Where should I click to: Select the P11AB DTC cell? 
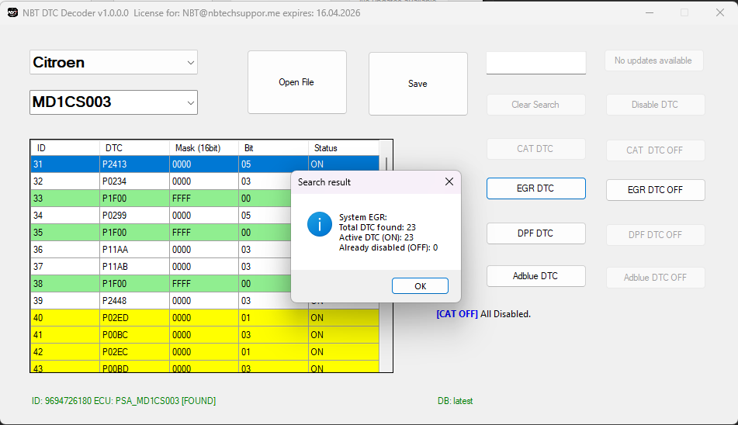(x=134, y=267)
